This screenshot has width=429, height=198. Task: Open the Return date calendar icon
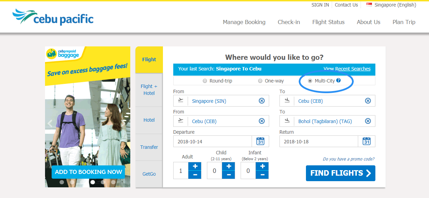[367, 141]
